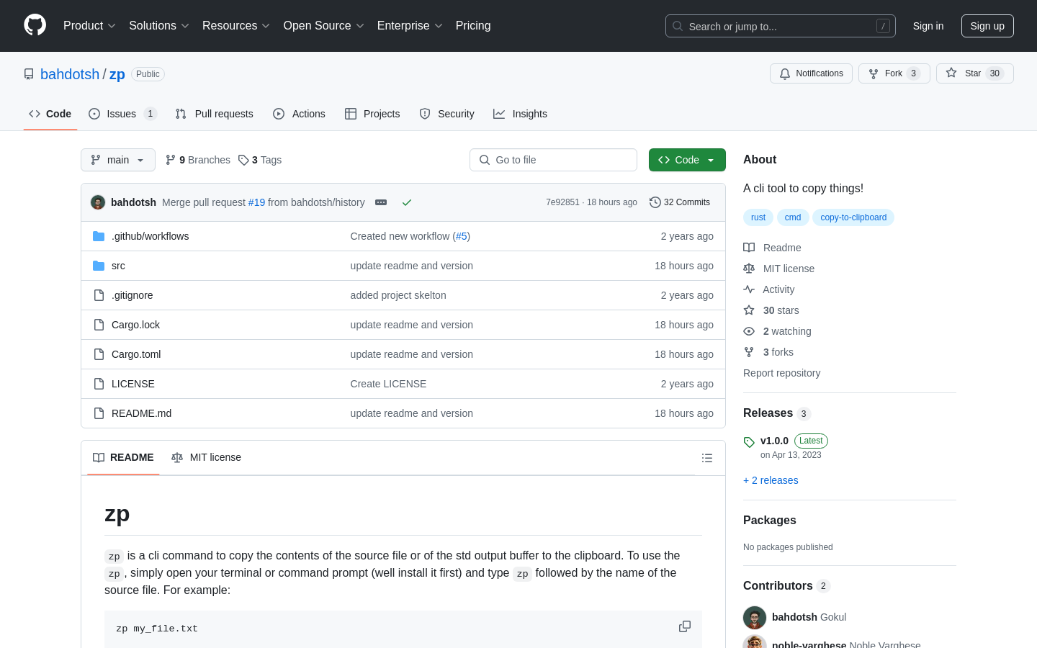Image resolution: width=1037 pixels, height=648 pixels.
Task: Open the main branch selector dropdown
Action: tap(118, 160)
